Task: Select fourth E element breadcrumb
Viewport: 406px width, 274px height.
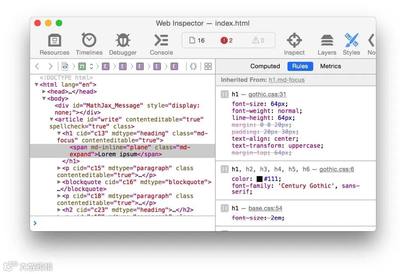Action: pos(157,66)
